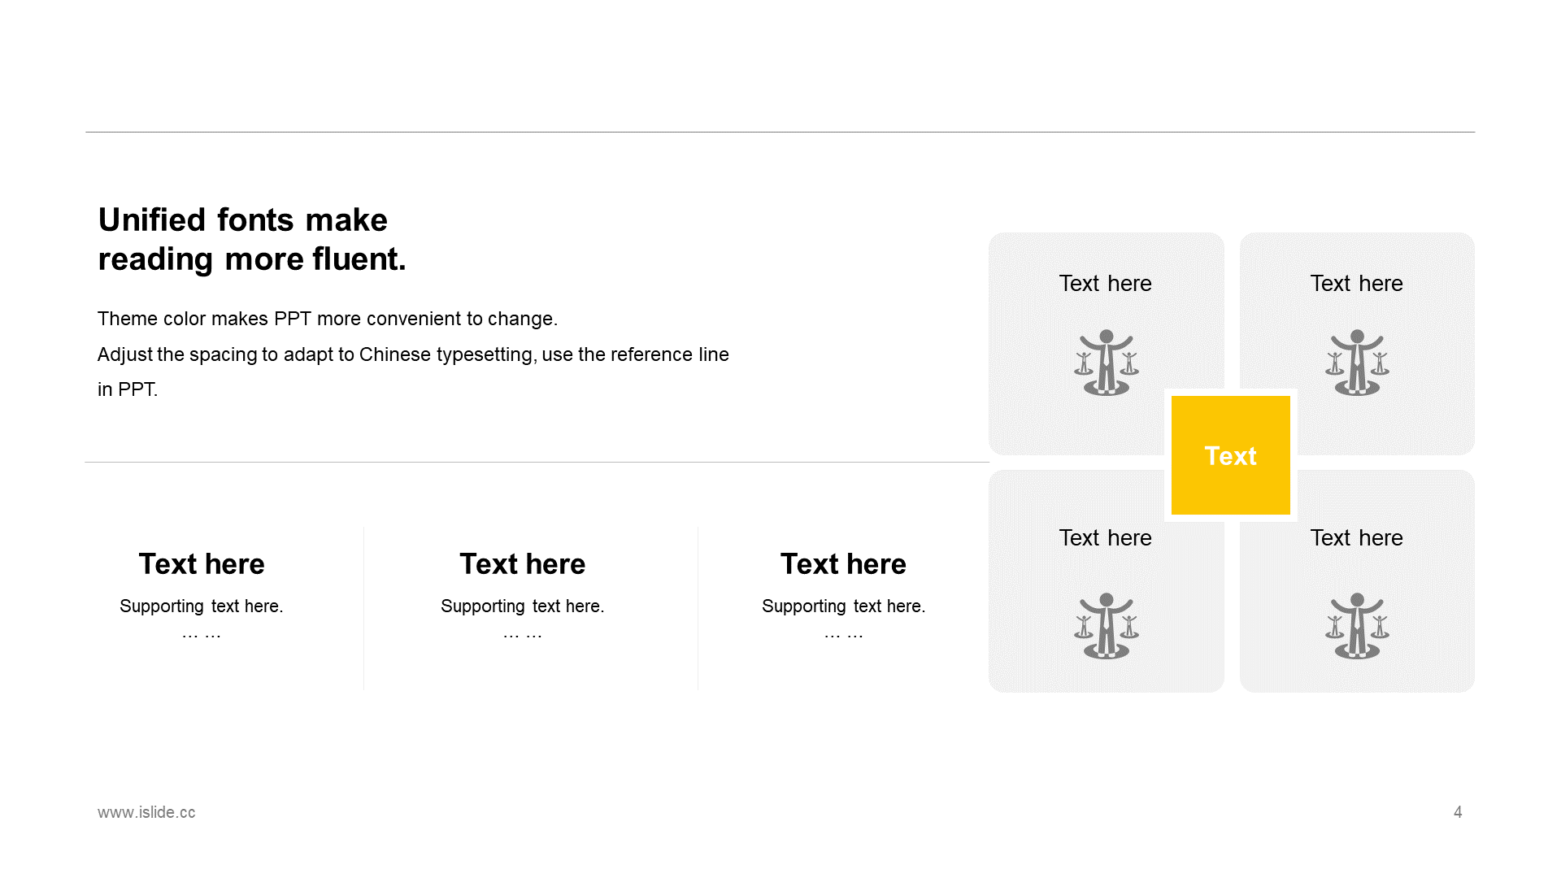Open the www.islide.cc footer link
1561x878 pixels.
(x=146, y=812)
